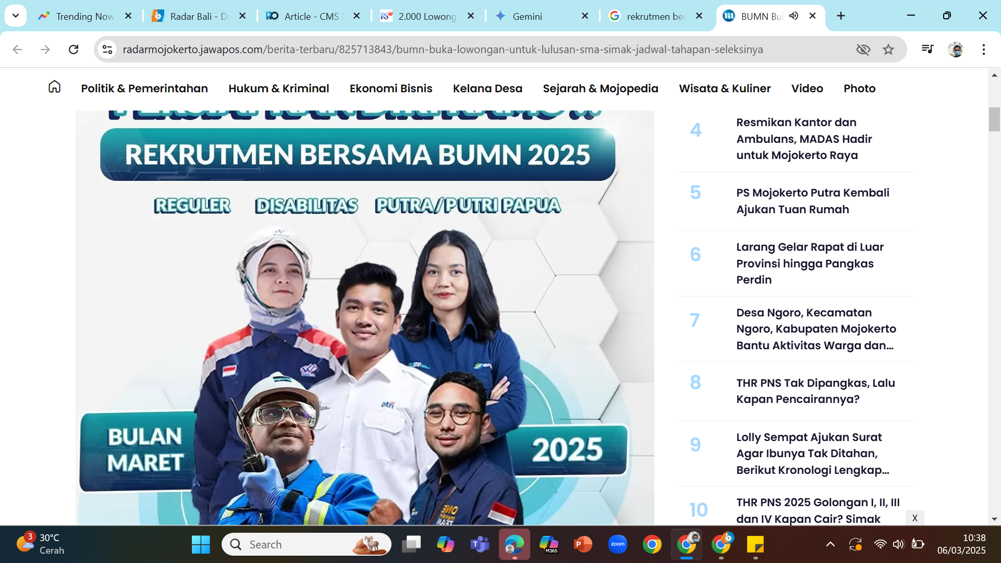
Task: Open the Kelana Desa menu
Action: [487, 89]
